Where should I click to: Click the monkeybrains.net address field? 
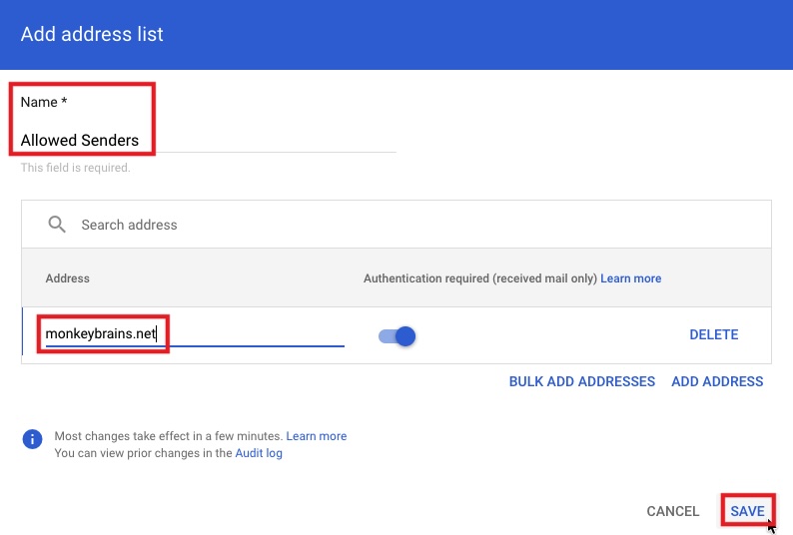pyautogui.click(x=190, y=334)
